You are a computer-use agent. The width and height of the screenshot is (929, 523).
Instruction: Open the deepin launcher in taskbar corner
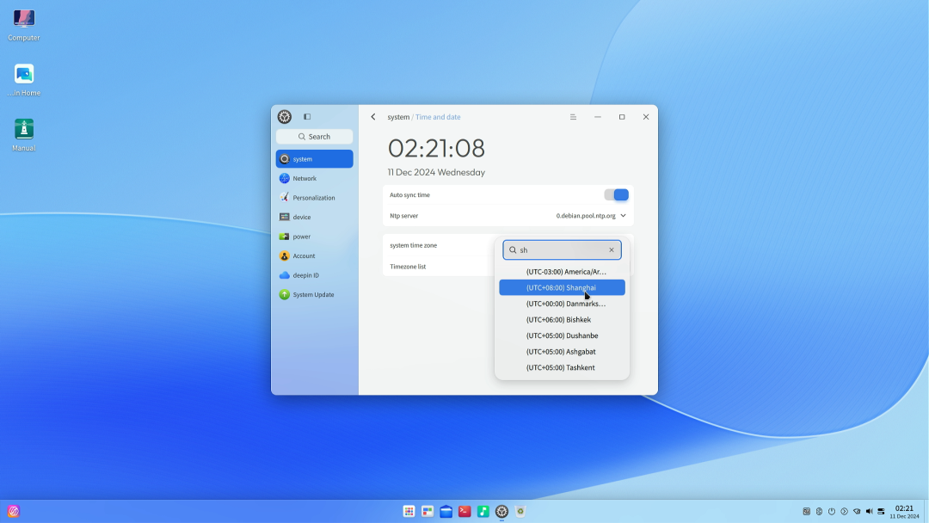[x=13, y=511]
